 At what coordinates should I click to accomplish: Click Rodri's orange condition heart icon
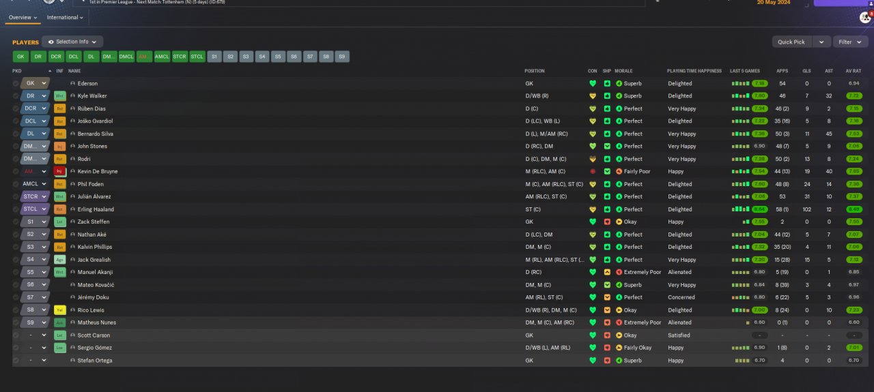point(593,159)
